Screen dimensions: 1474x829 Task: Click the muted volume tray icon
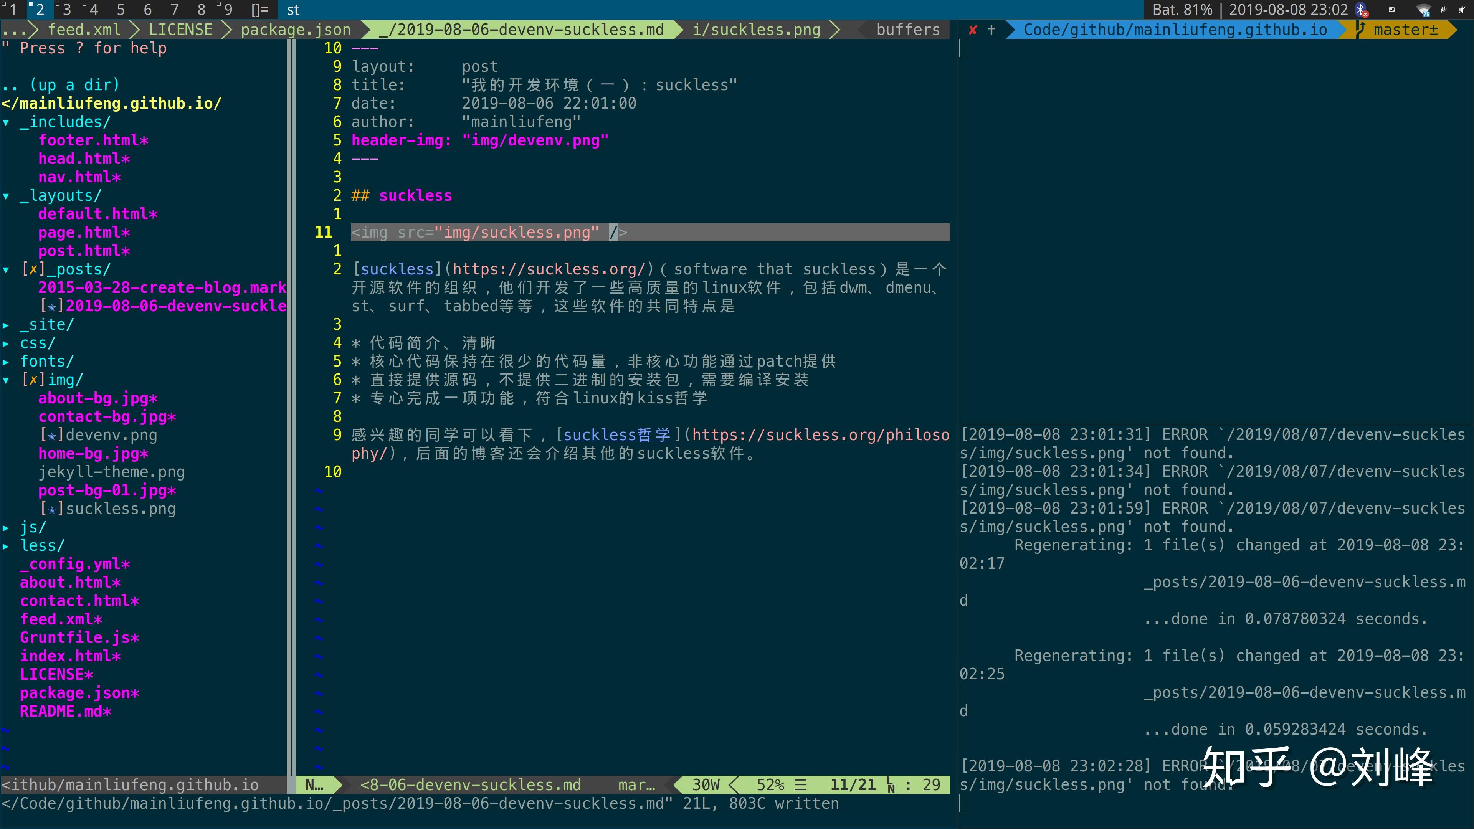pos(1462,10)
